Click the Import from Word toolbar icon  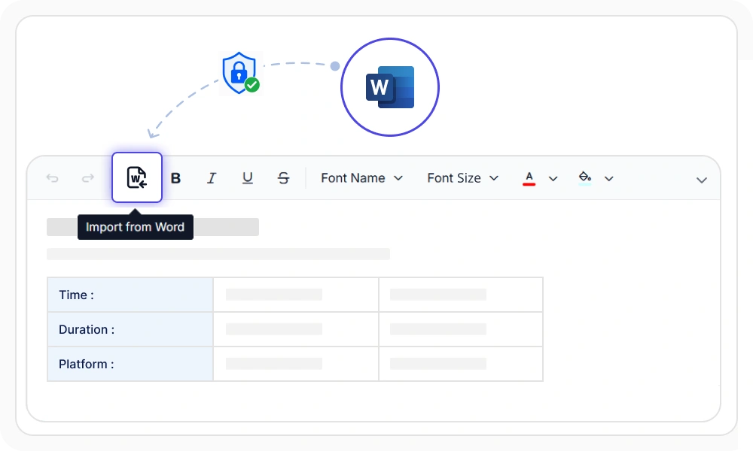[x=137, y=177]
